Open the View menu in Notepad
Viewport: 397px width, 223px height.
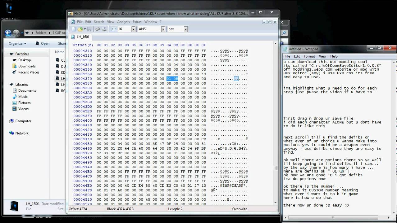(x=322, y=56)
